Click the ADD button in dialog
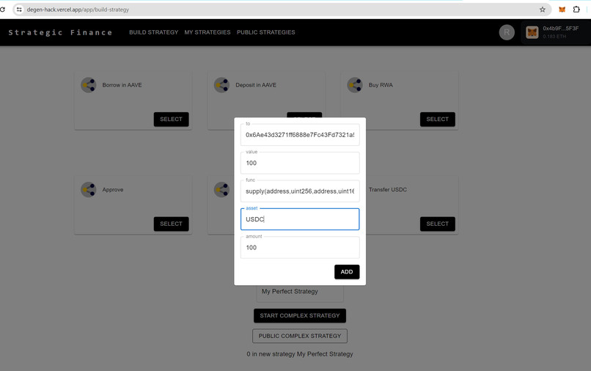The width and height of the screenshot is (591, 371). (x=347, y=272)
